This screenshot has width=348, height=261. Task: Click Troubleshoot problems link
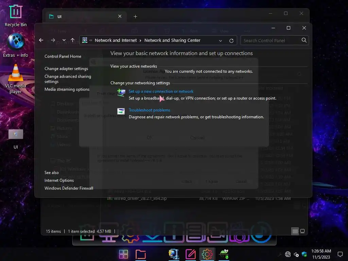150,110
